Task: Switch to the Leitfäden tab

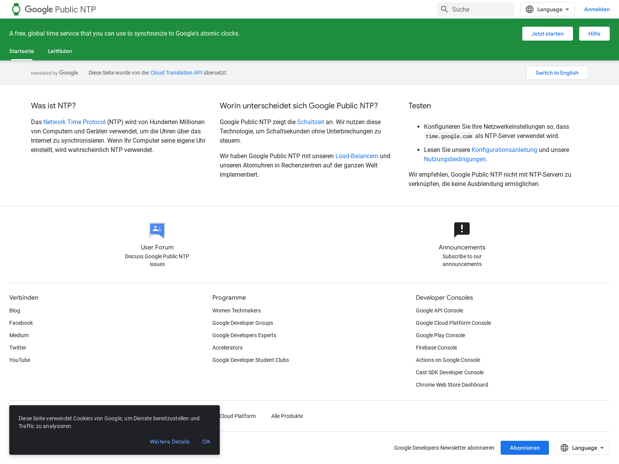Action: click(60, 51)
